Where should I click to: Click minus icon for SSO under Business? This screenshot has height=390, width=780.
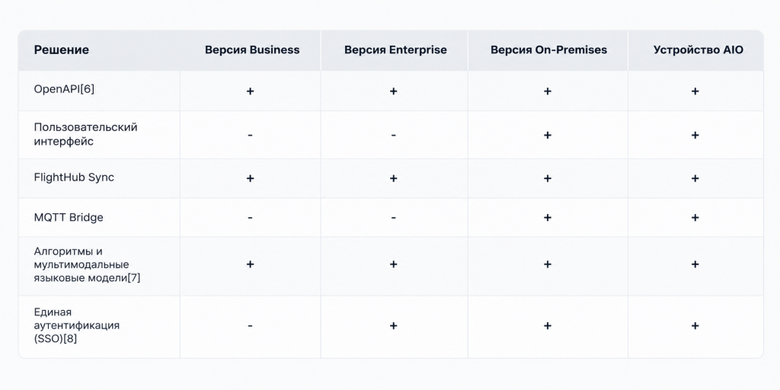click(250, 325)
